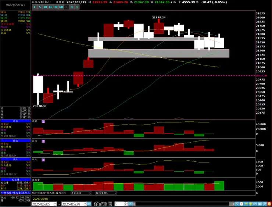The height and width of the screenshot is (207, 272).
Task: Click the 2025/05/05 timeline date marker
Action: [x=40, y=199]
